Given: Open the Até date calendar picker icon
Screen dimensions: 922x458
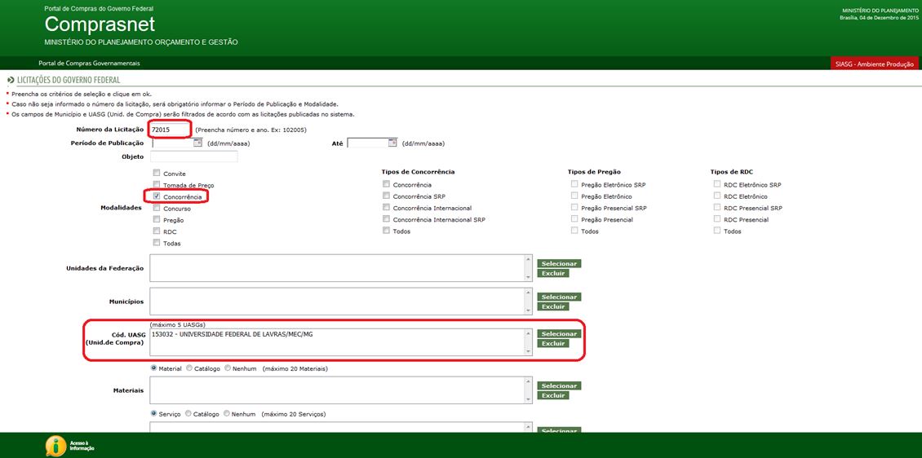Looking at the screenshot, I should point(392,143).
